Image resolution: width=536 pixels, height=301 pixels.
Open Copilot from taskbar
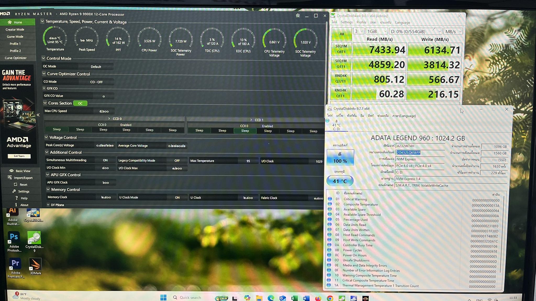[247, 298]
